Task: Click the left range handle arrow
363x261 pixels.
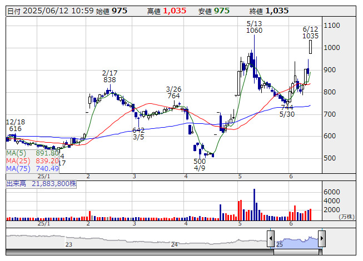Action: click(x=271, y=239)
